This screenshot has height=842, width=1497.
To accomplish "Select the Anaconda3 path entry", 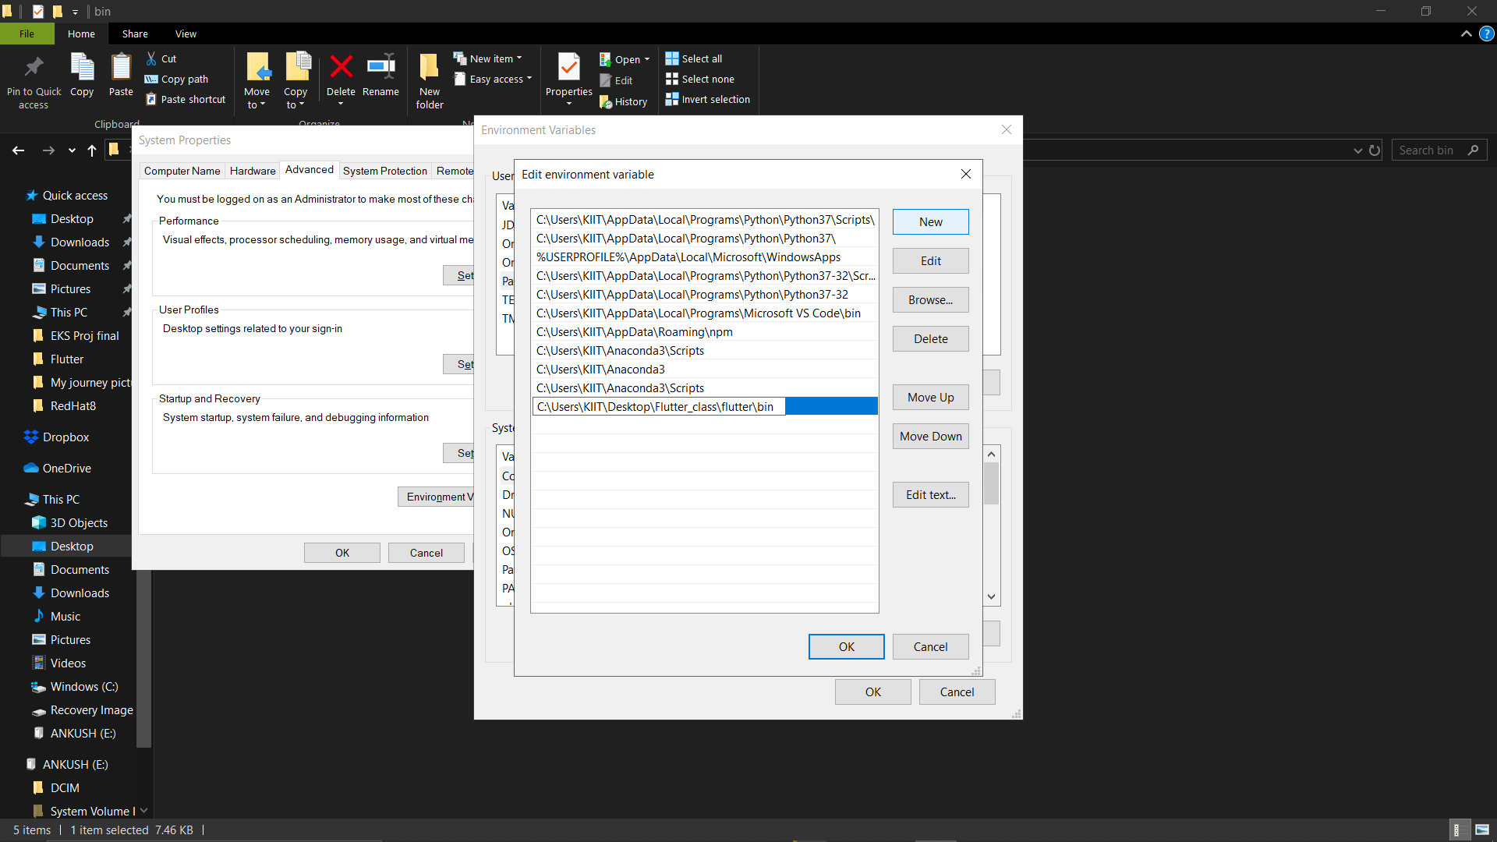I will point(600,370).
